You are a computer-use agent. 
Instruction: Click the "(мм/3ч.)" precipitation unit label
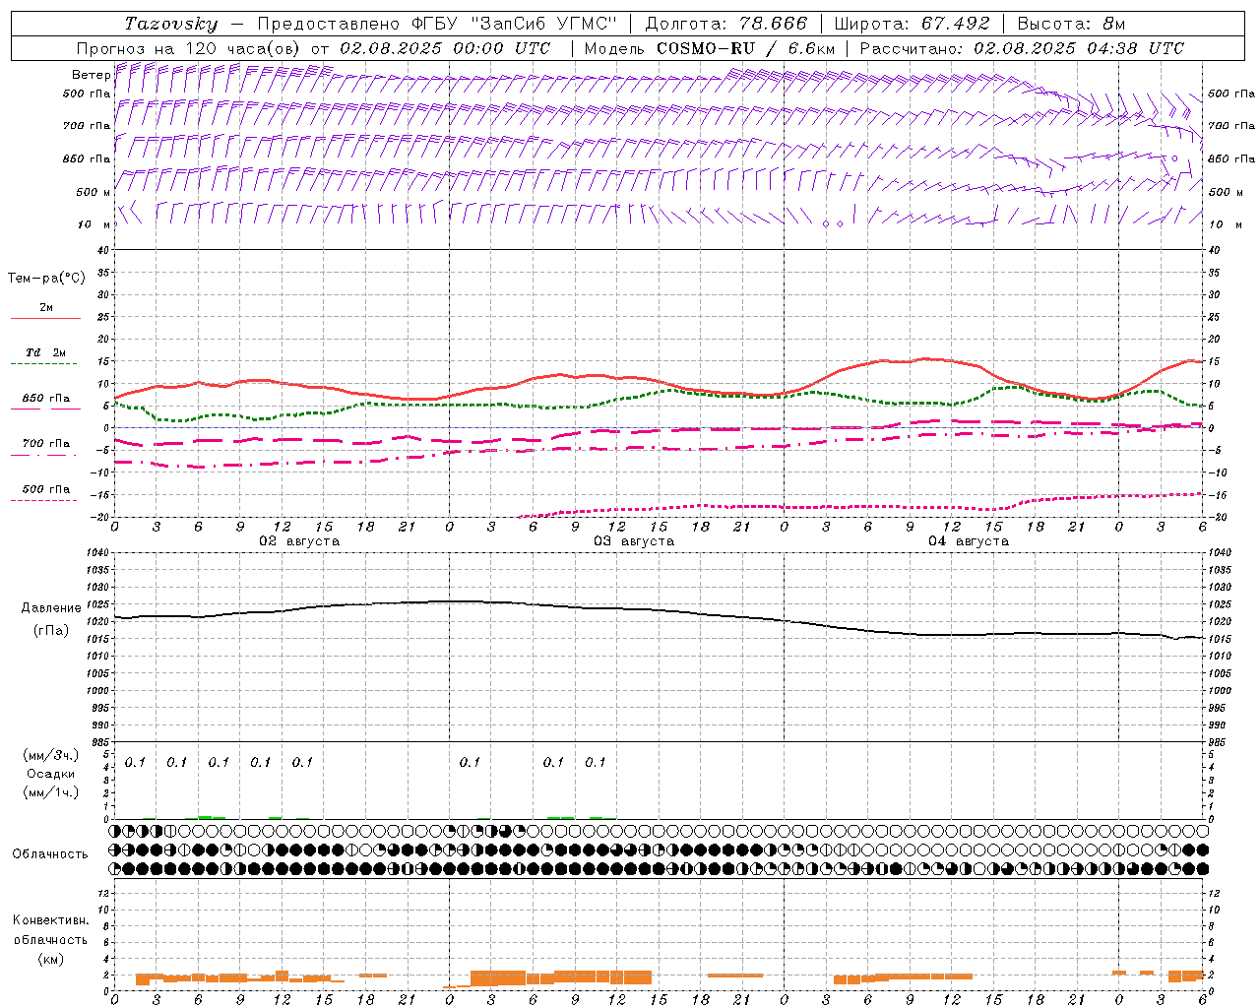[50, 755]
